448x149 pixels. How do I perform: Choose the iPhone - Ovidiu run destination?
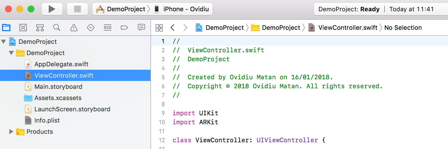pos(182,9)
